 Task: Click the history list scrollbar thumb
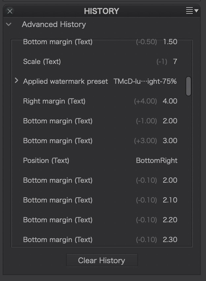click(188, 86)
